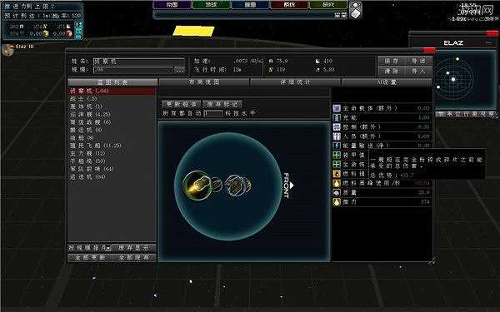Open the ELAZ system minimap
Image resolution: width=500 pixels, height=312 pixels.
(x=465, y=80)
